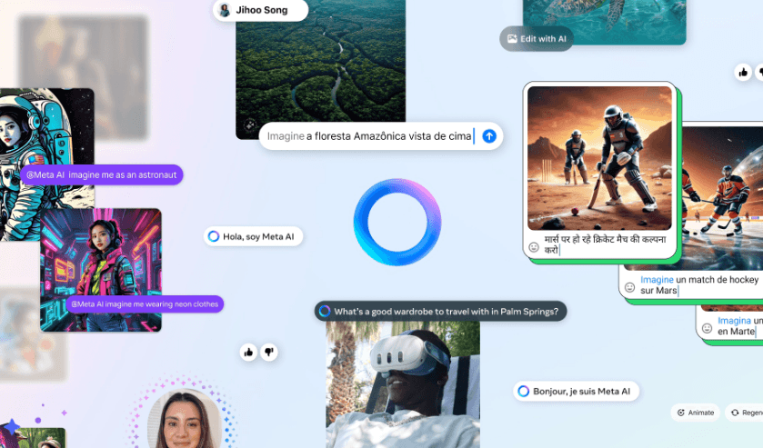Image resolution: width=763 pixels, height=448 pixels.
Task: Click sparkle icon on Amazon forest image
Action: pos(249,125)
